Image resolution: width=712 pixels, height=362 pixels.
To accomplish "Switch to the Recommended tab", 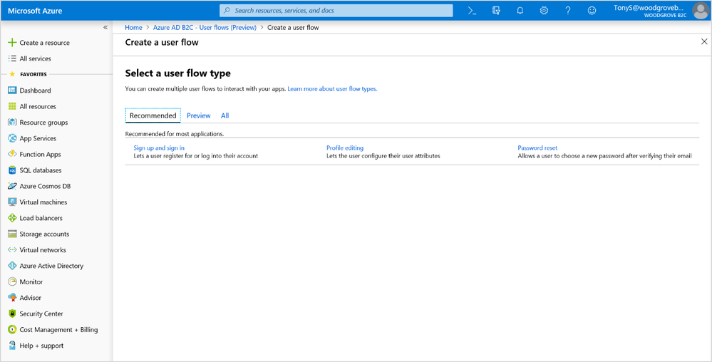I will (x=153, y=115).
